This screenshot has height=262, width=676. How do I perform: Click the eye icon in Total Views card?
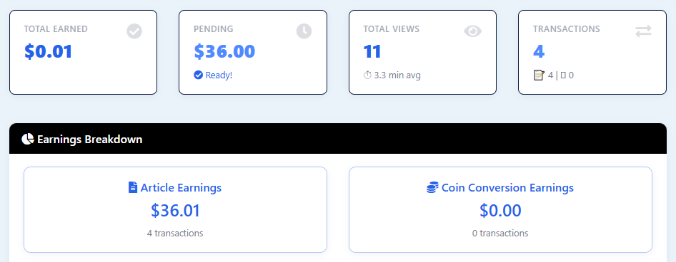tap(472, 31)
